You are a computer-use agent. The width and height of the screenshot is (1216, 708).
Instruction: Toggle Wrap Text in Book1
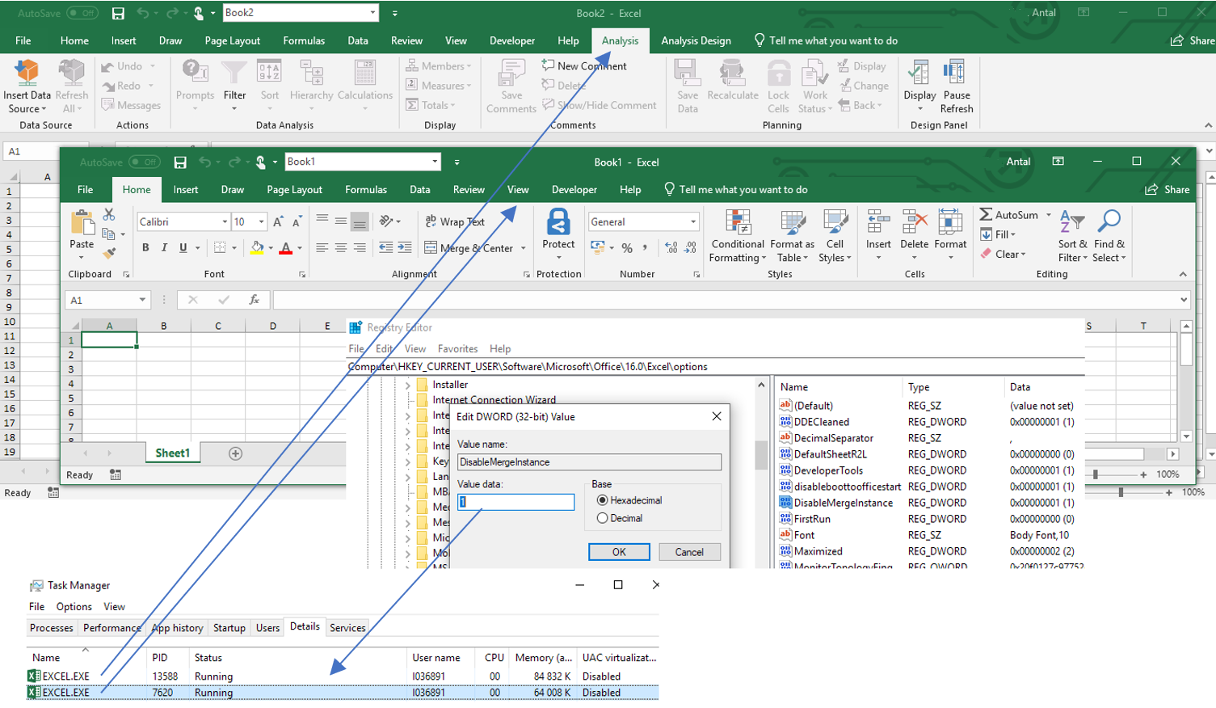click(x=454, y=221)
